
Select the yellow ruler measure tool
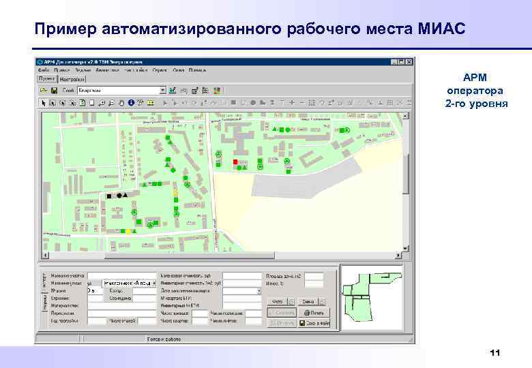(x=150, y=103)
